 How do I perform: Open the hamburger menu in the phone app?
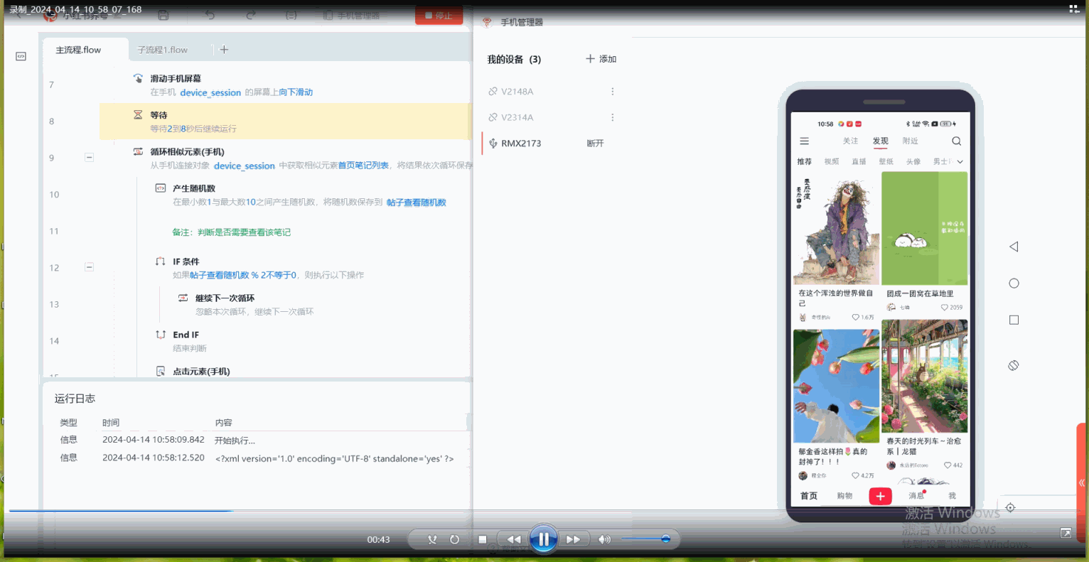pos(804,141)
